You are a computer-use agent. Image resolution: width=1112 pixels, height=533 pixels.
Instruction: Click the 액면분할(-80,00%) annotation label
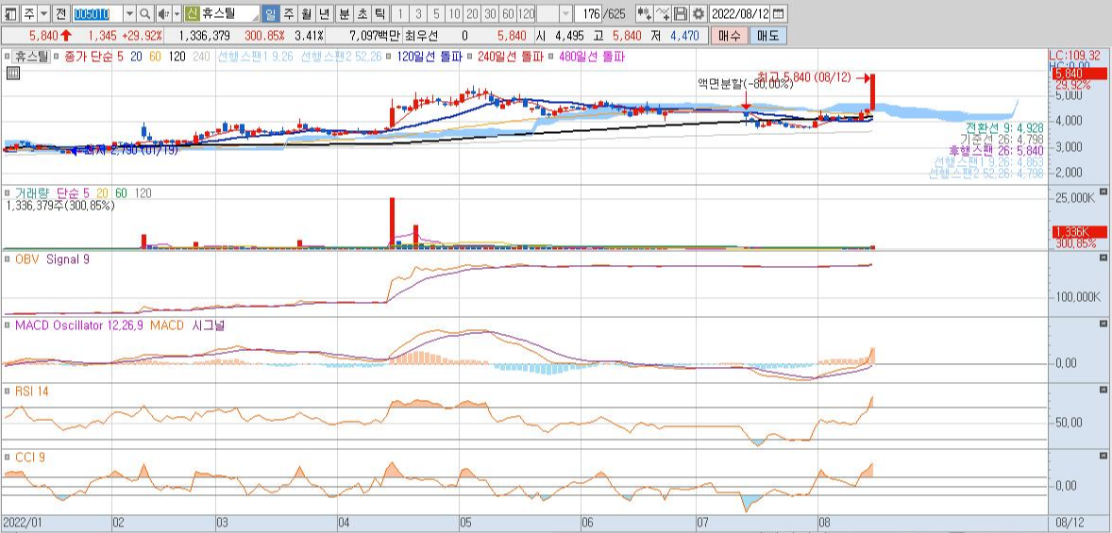pos(746,84)
